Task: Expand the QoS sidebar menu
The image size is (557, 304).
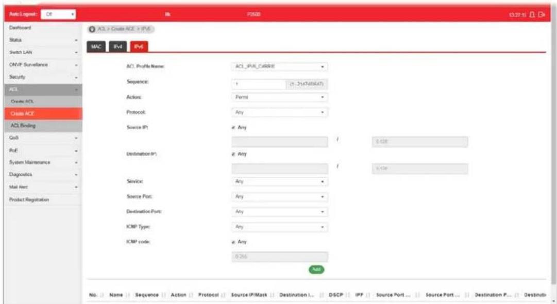Action: 43,138
